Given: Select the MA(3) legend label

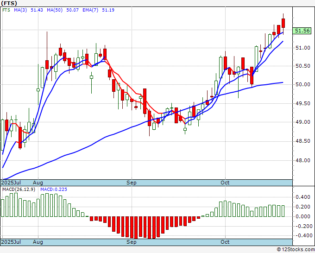Looking at the screenshot, I should click(20, 10).
